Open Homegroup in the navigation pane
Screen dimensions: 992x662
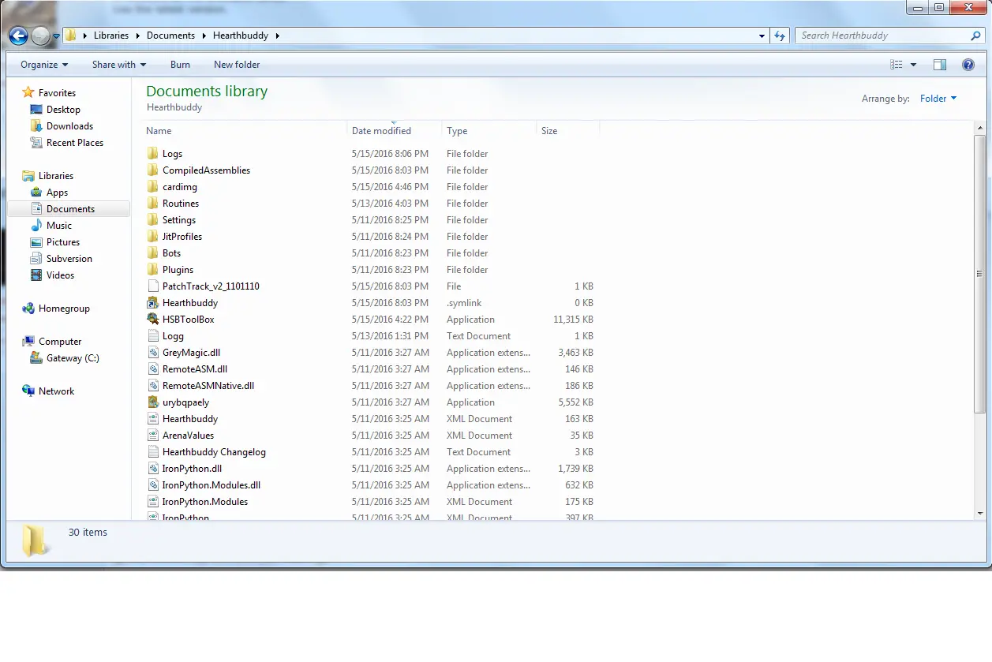coord(64,308)
